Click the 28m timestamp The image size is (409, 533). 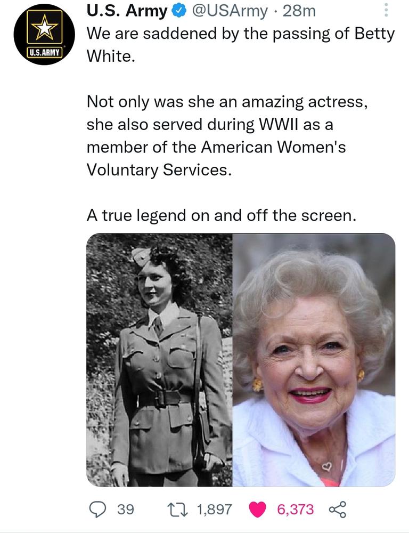[x=298, y=10]
